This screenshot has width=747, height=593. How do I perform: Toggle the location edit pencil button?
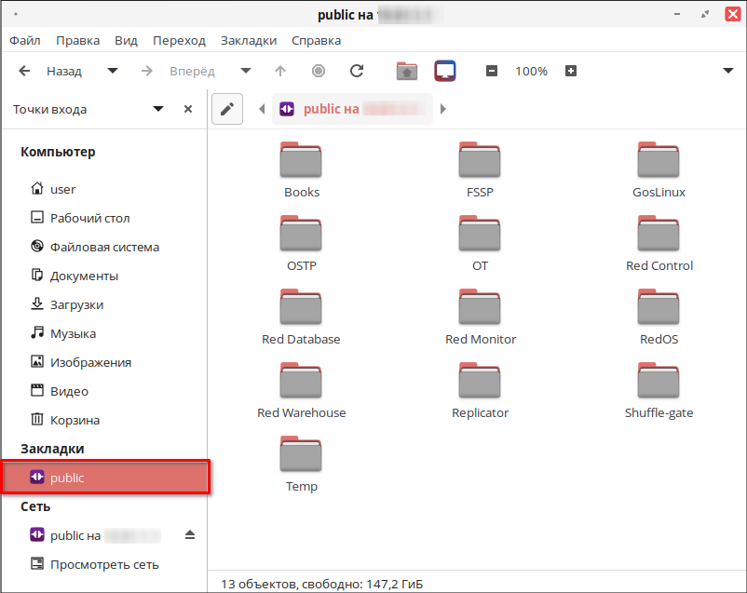click(227, 109)
